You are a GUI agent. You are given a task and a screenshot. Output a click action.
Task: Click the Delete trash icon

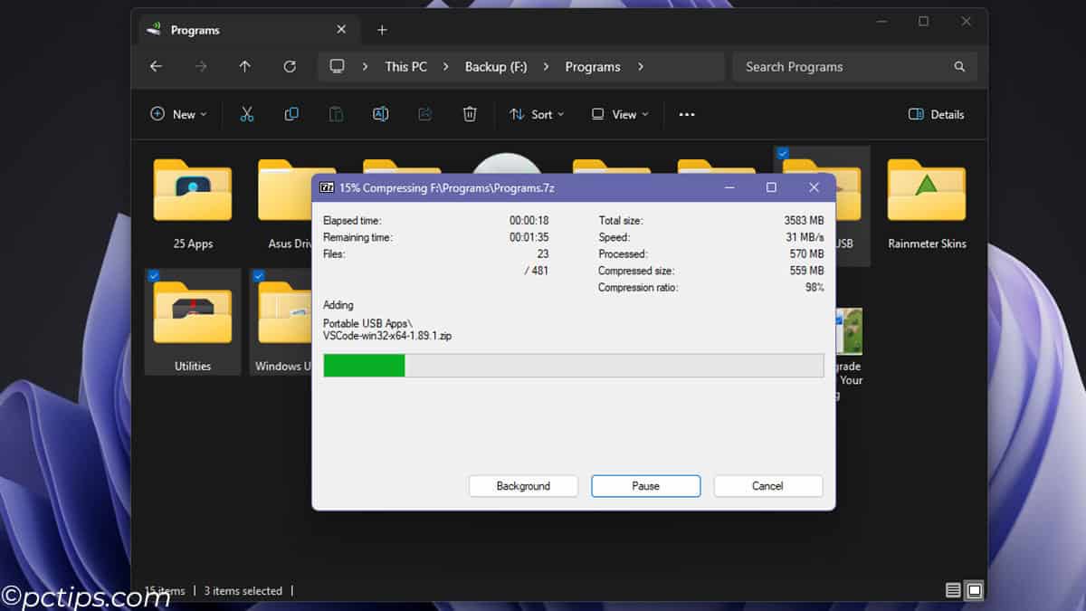[470, 114]
